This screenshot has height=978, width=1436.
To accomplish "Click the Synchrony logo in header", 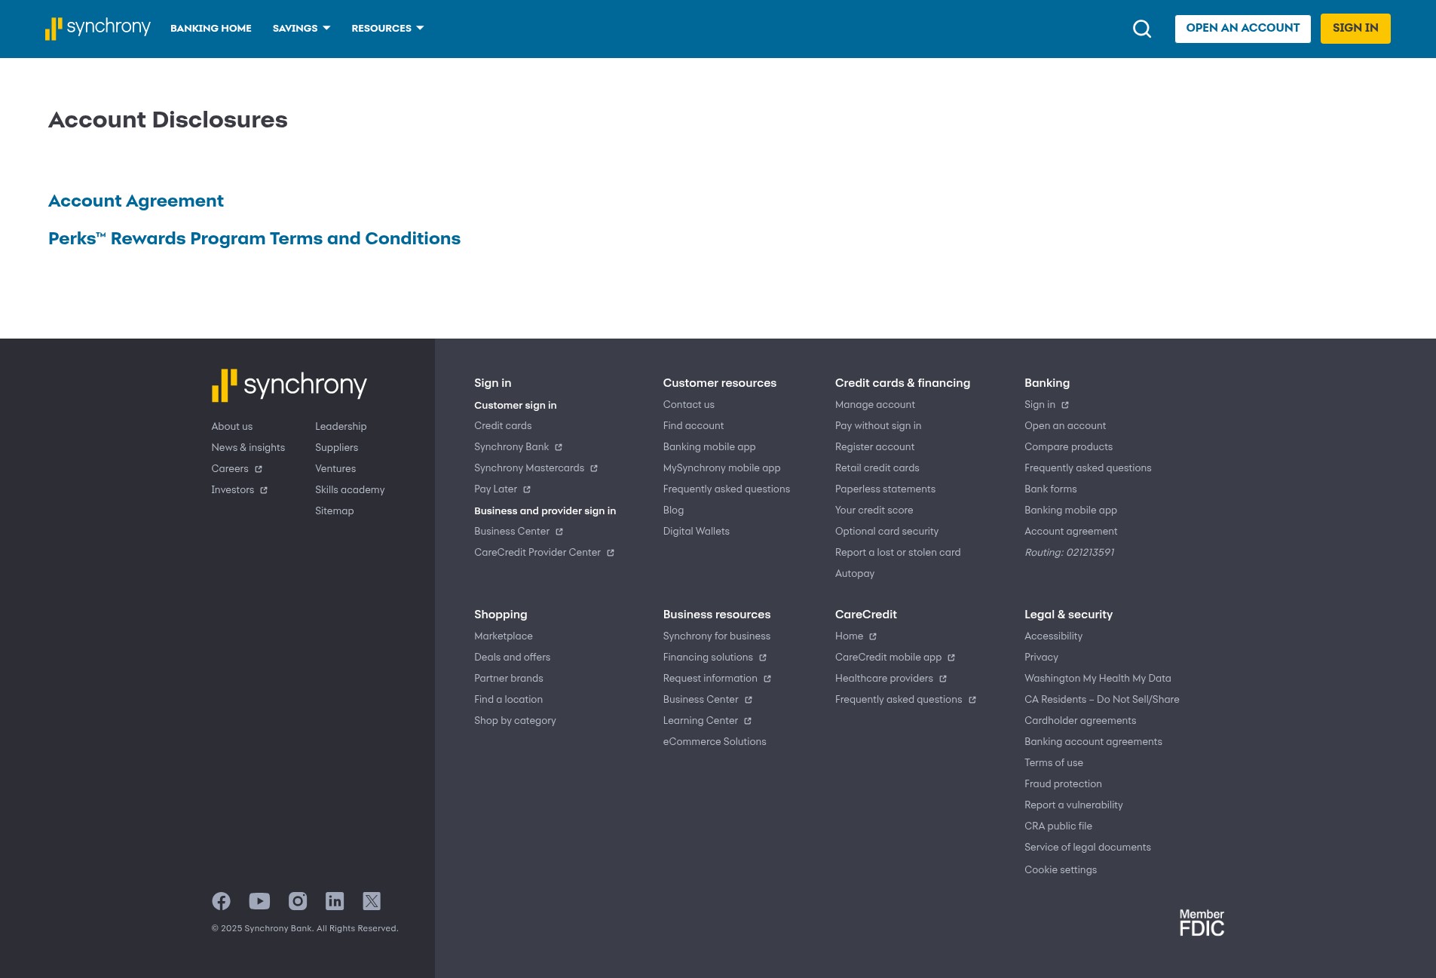I will coord(98,29).
